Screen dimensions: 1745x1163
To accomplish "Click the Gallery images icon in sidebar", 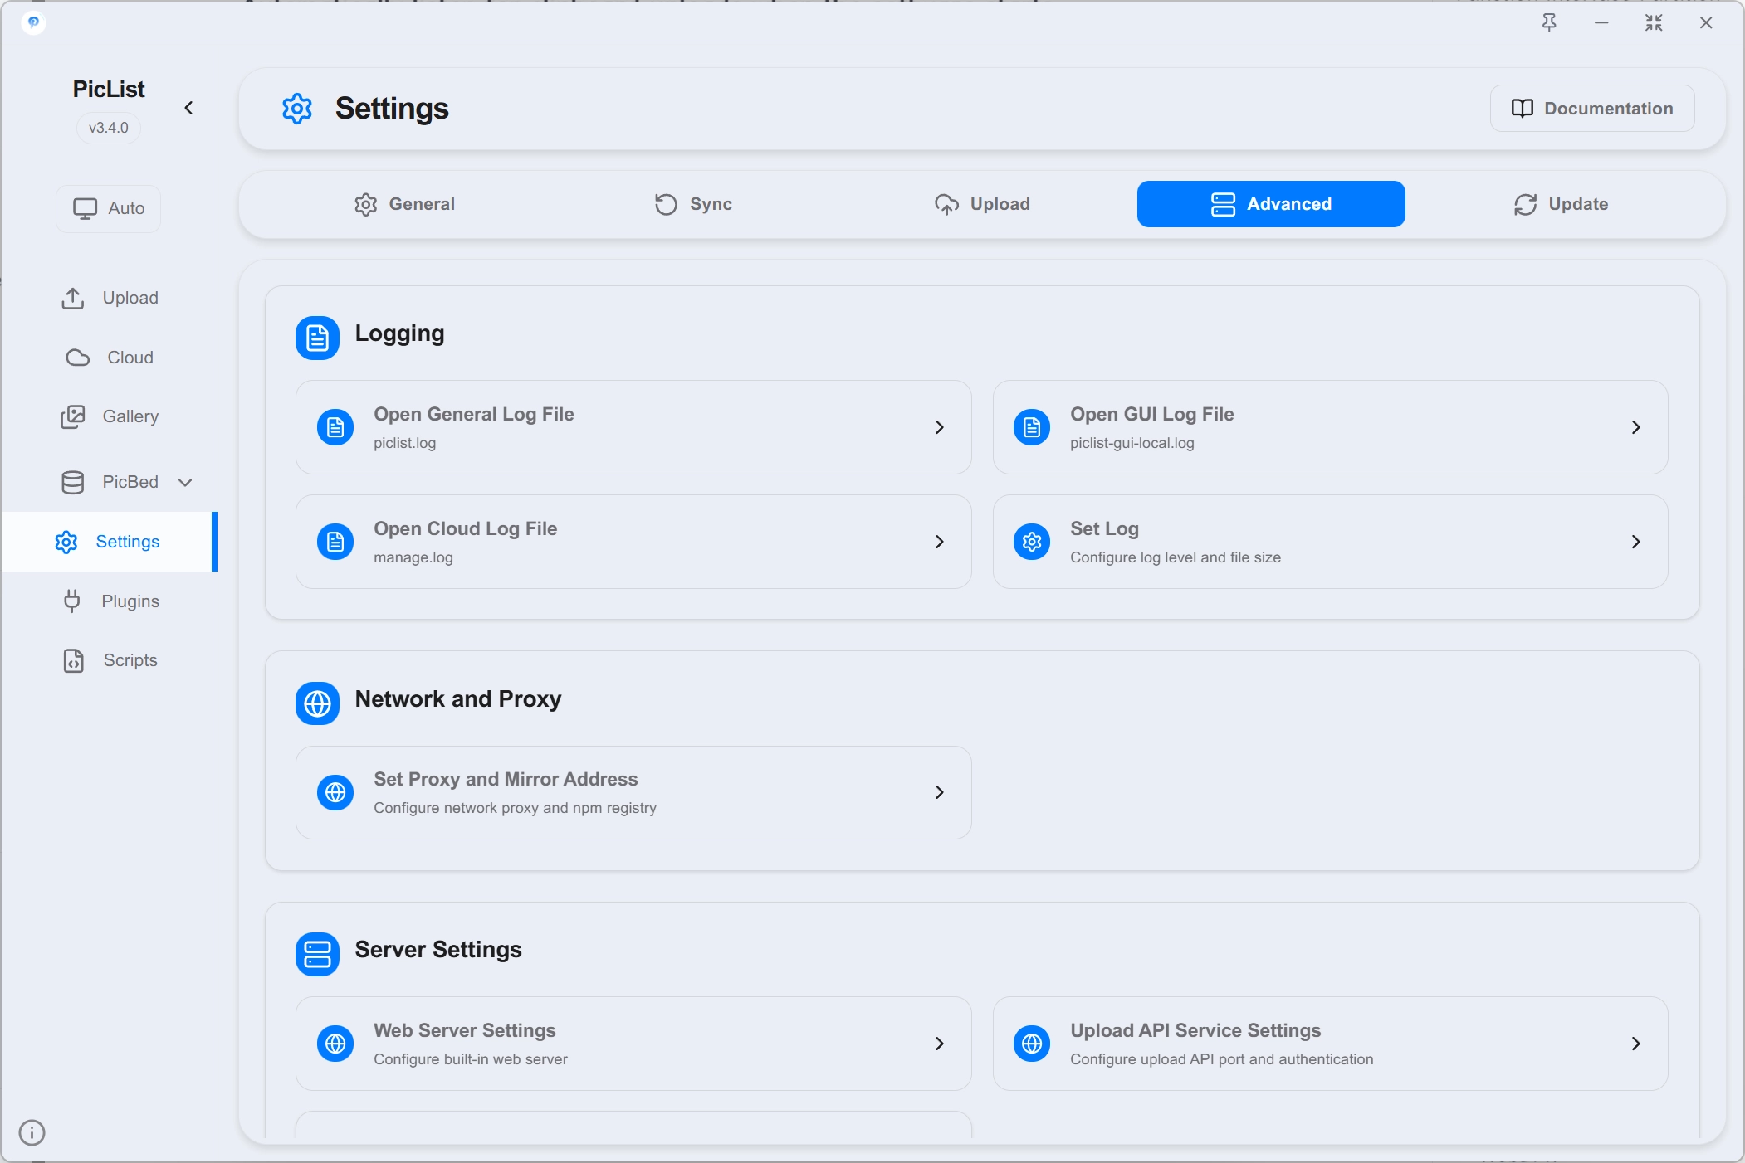I will click(73, 416).
